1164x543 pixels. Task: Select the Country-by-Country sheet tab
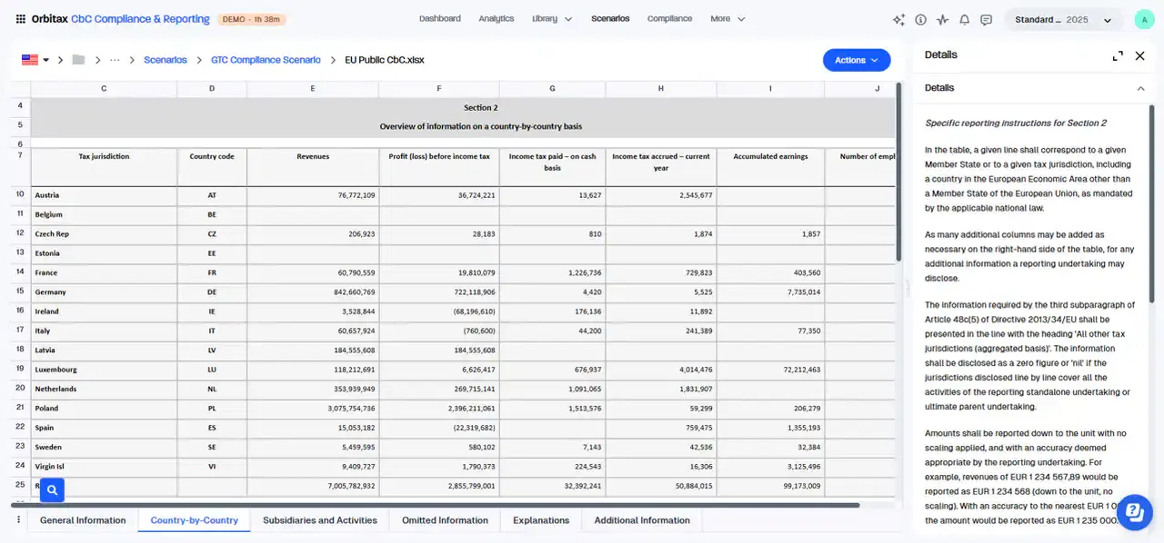pos(195,520)
